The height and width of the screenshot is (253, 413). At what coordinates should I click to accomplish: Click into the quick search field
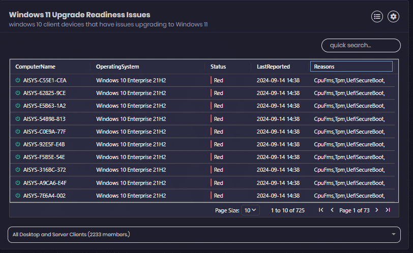(x=361, y=45)
